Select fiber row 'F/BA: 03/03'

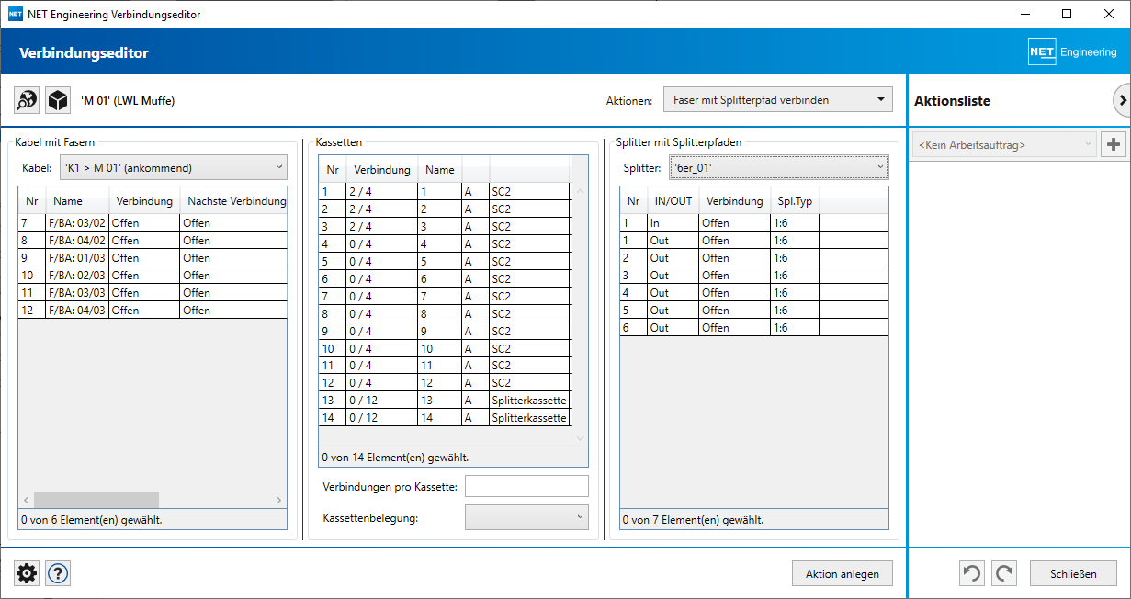click(x=153, y=292)
